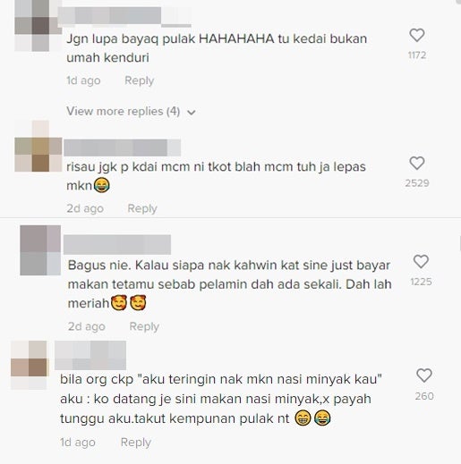Like the 'bila org ckp' nasi minyak comment
Viewport: 461px width, 464px height.
pyautogui.click(x=424, y=375)
